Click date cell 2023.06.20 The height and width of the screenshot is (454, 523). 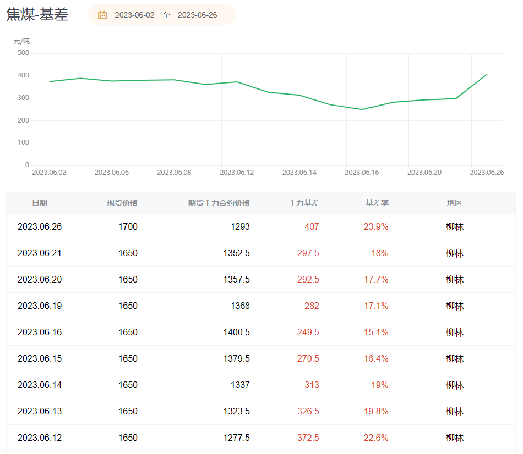[40, 279]
